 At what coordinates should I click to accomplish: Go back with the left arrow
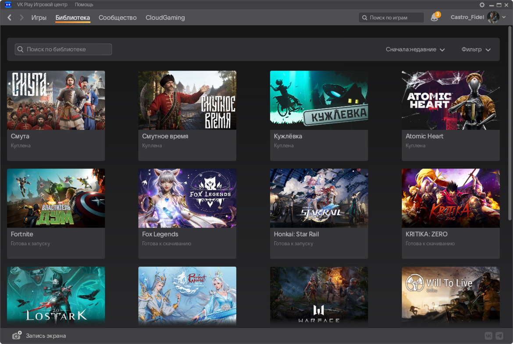click(x=10, y=18)
